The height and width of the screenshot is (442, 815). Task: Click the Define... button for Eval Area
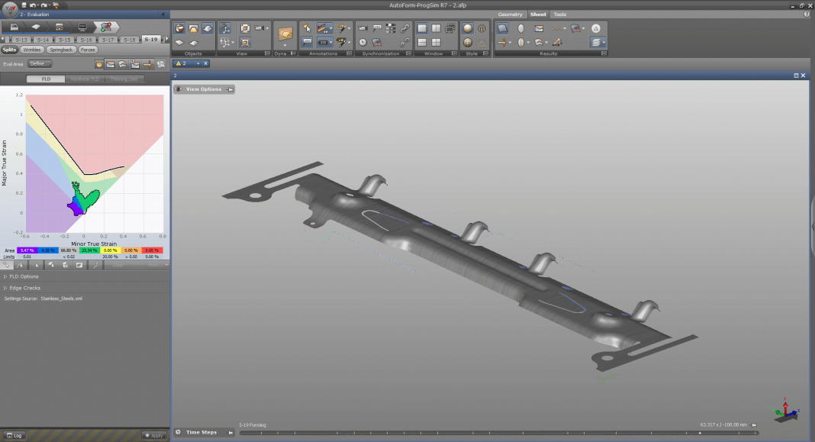[40, 64]
